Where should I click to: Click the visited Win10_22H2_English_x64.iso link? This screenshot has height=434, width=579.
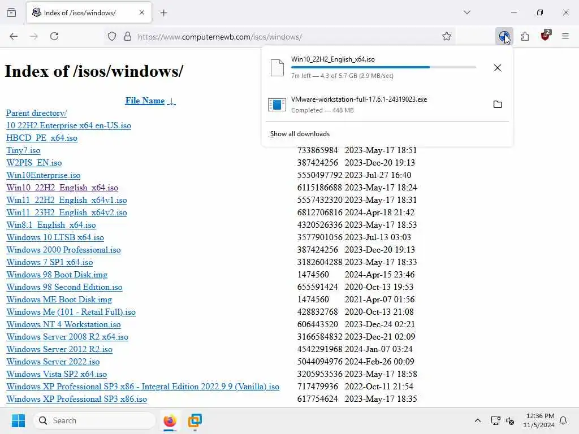pos(62,188)
